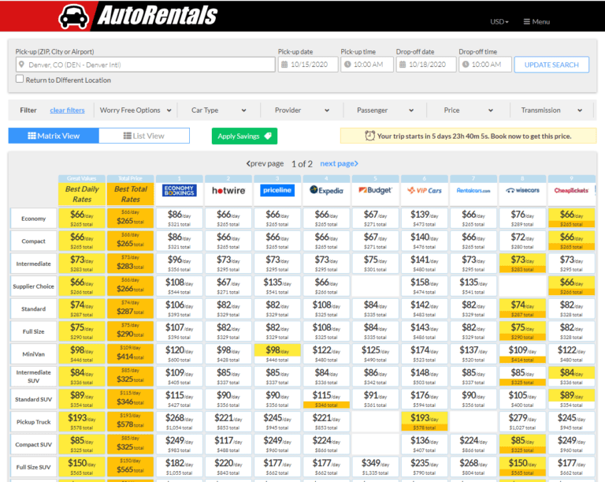Image resolution: width=605 pixels, height=482 pixels.
Task: Click the Expedia provider logo
Action: (326, 190)
